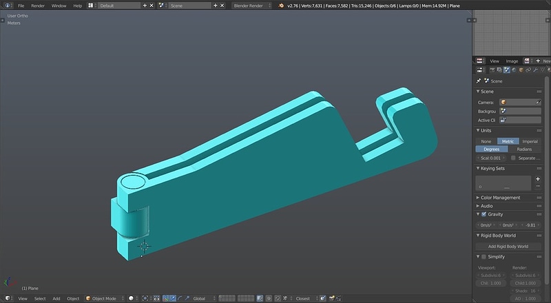
Task: Click the OpenGL render animation clapper icon
Action: click(x=338, y=298)
